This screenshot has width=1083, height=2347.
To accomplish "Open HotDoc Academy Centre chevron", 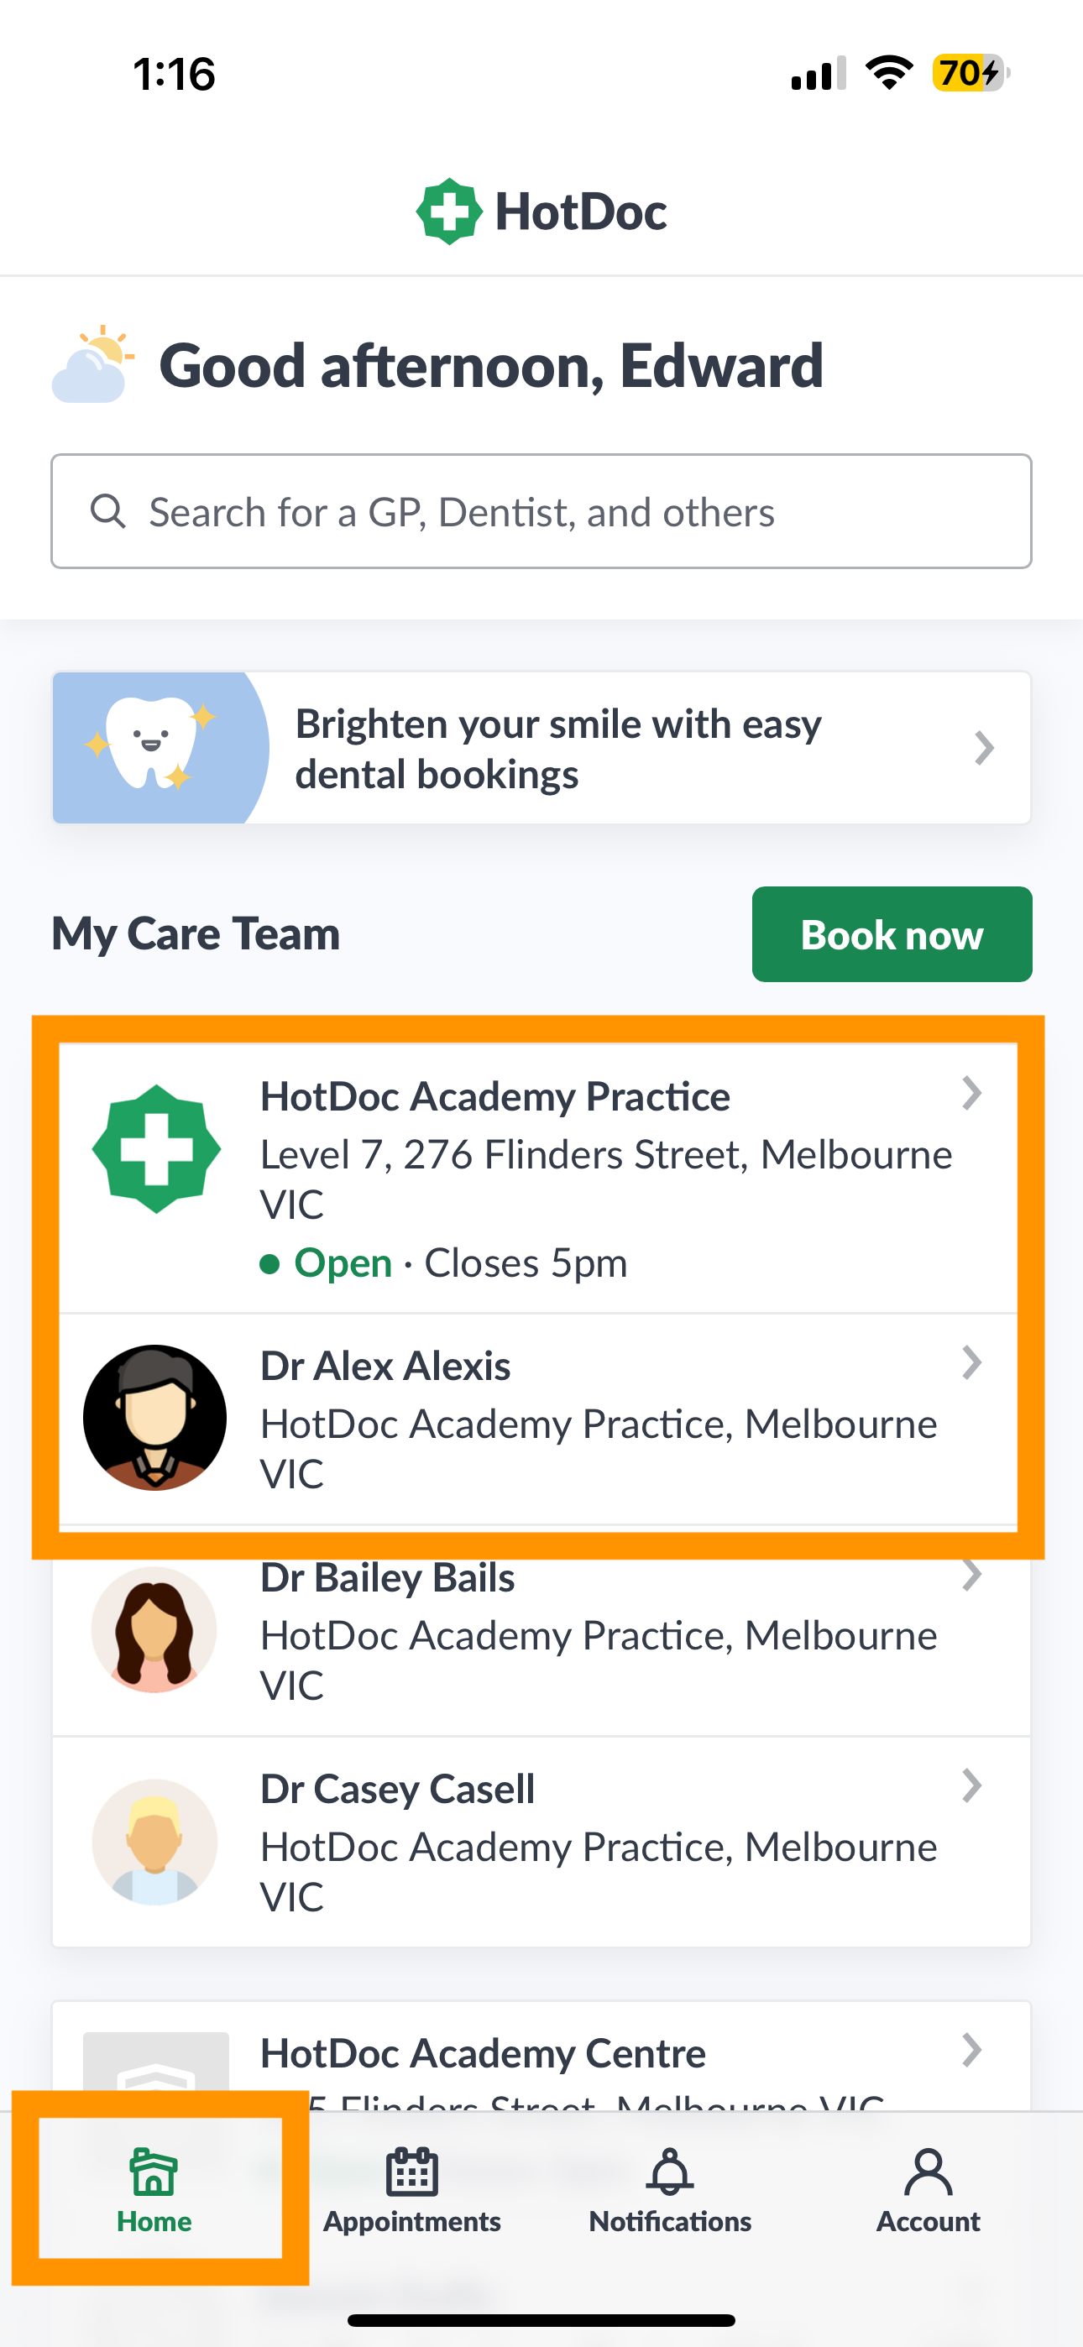I will (972, 2050).
